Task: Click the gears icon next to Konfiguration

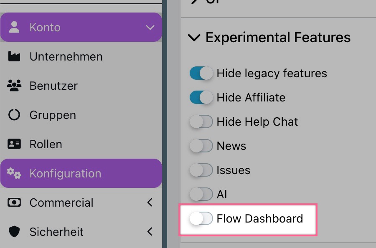Action: pyautogui.click(x=14, y=173)
